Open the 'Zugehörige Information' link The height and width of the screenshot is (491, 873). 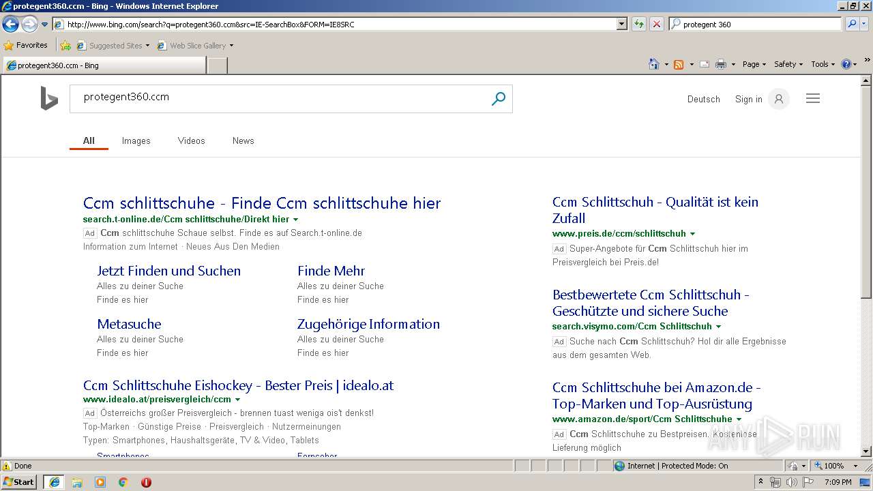point(368,324)
